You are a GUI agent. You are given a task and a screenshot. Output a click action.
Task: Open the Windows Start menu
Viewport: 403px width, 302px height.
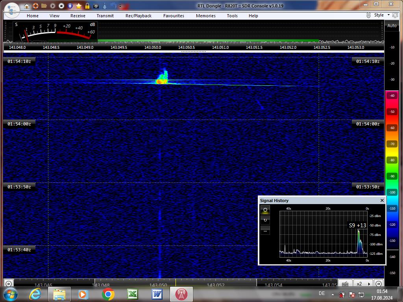point(10,294)
